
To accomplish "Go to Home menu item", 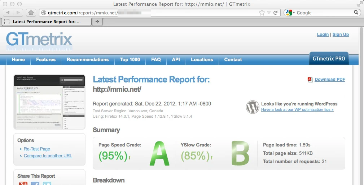I will pyautogui.click(x=18, y=59).
